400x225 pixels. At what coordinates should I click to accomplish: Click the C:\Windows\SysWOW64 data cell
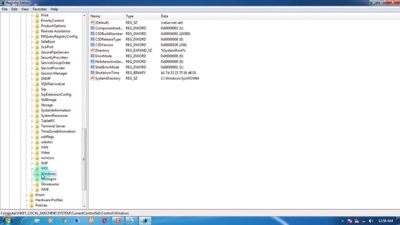pos(180,79)
